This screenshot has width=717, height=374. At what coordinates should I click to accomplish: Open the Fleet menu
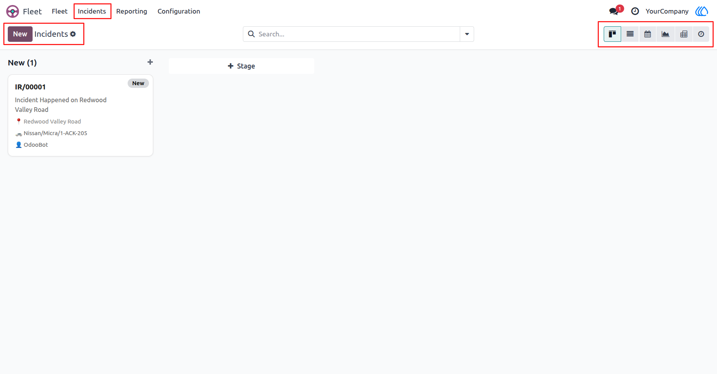point(60,11)
